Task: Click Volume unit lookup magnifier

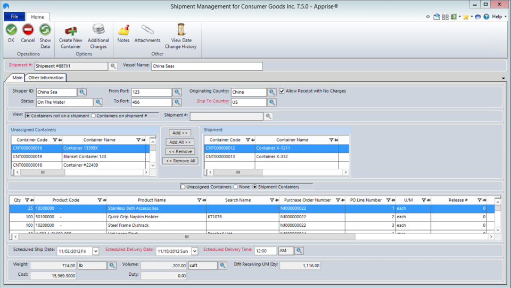Action: click(222, 266)
